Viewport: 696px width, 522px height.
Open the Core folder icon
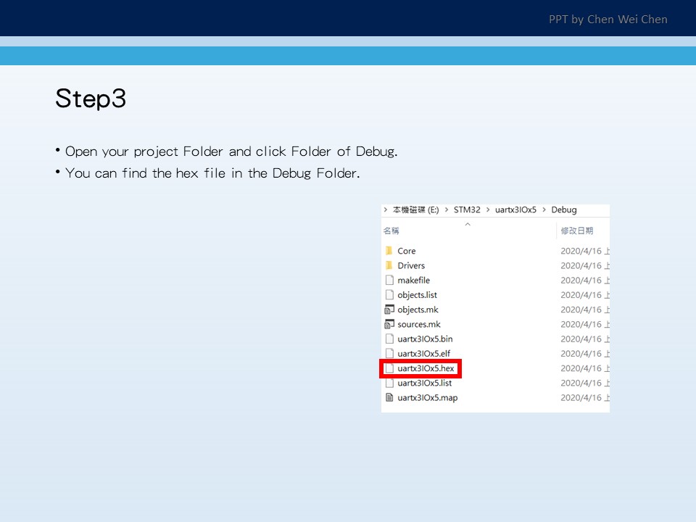(x=389, y=251)
